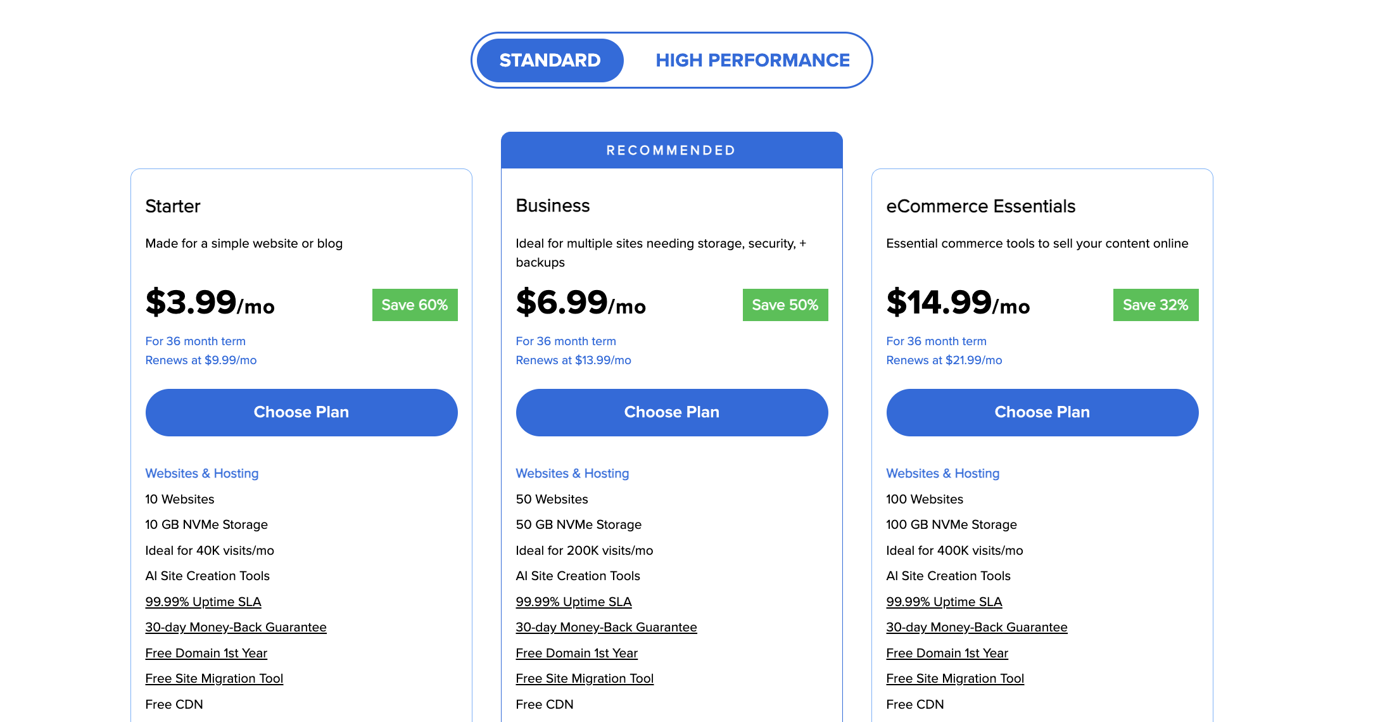Open the 99.99% Uptime SLA link under Starter
This screenshot has width=1373, height=722.
tap(203, 601)
